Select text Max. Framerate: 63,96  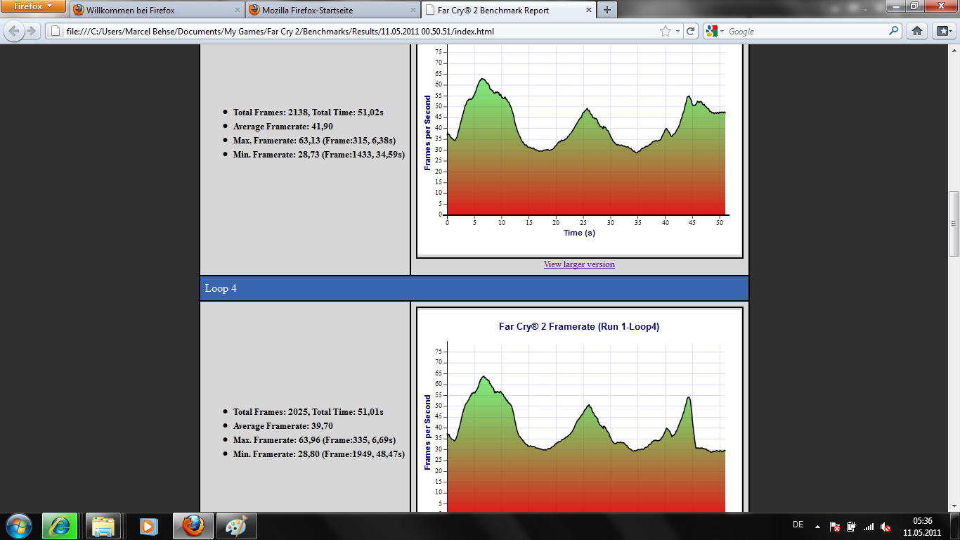(276, 440)
